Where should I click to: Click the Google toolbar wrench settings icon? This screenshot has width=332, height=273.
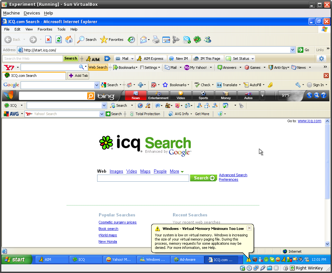tap(298, 85)
